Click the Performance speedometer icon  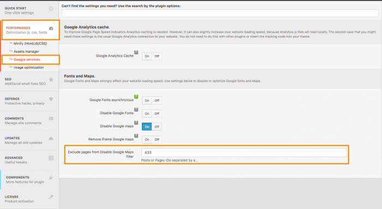[x=51, y=28]
